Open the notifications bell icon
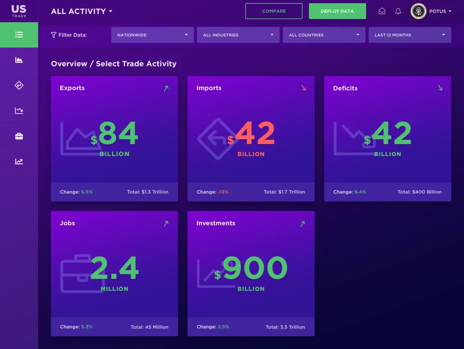464x349 pixels. pyautogui.click(x=398, y=11)
